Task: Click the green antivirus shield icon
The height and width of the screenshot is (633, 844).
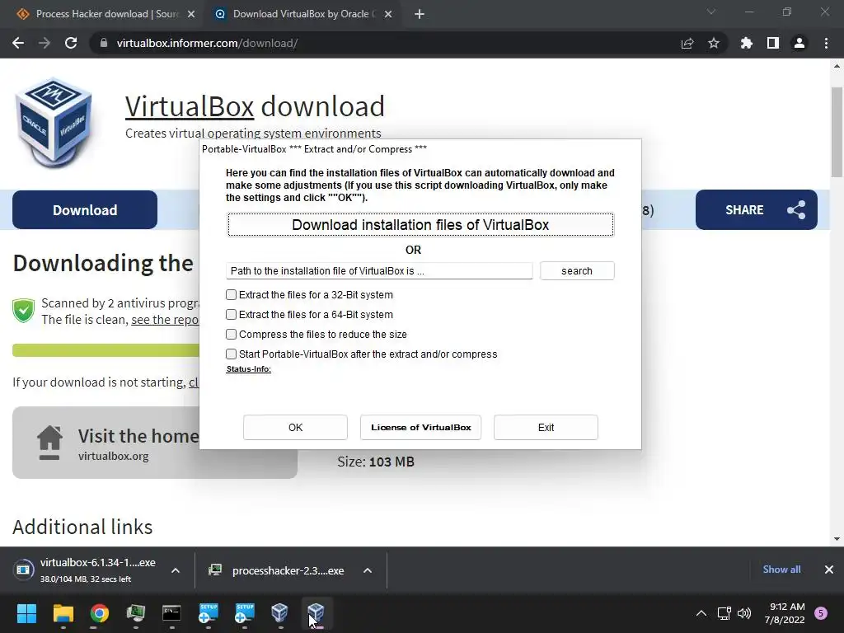Action: (x=23, y=311)
